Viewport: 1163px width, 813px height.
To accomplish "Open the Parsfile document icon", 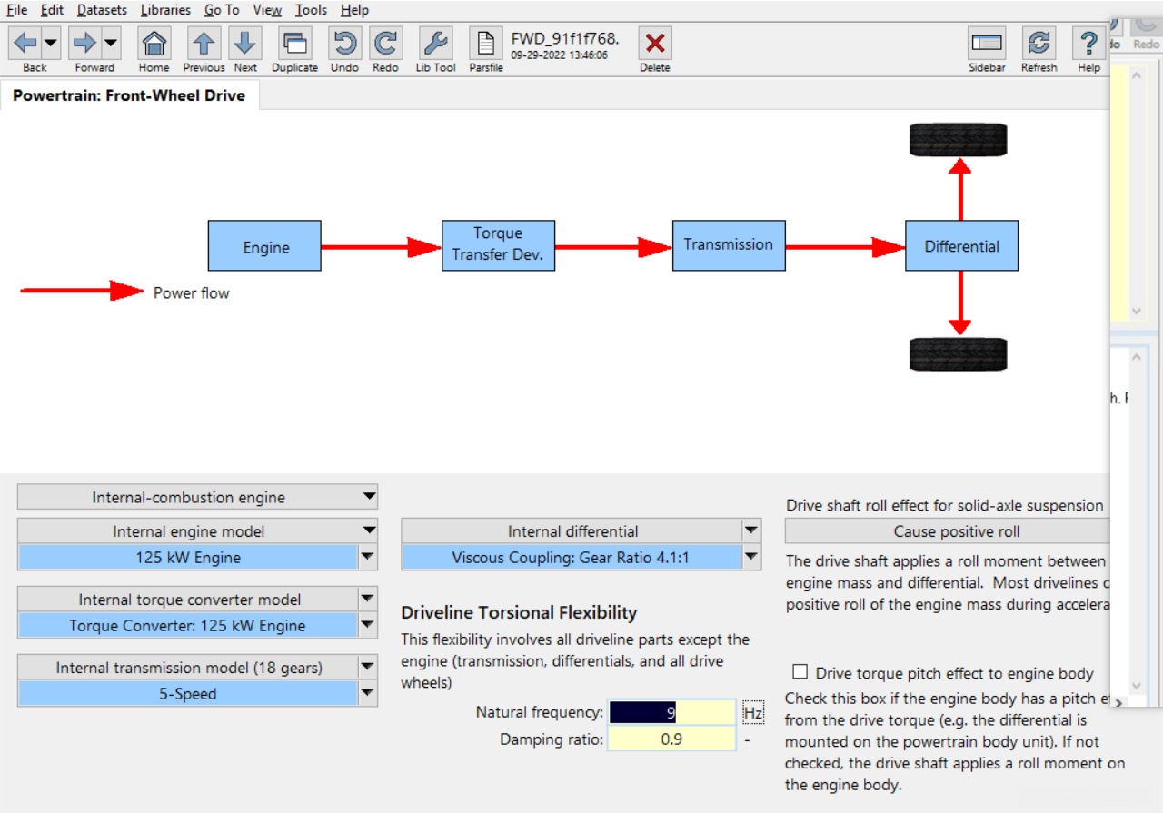I will [x=486, y=43].
